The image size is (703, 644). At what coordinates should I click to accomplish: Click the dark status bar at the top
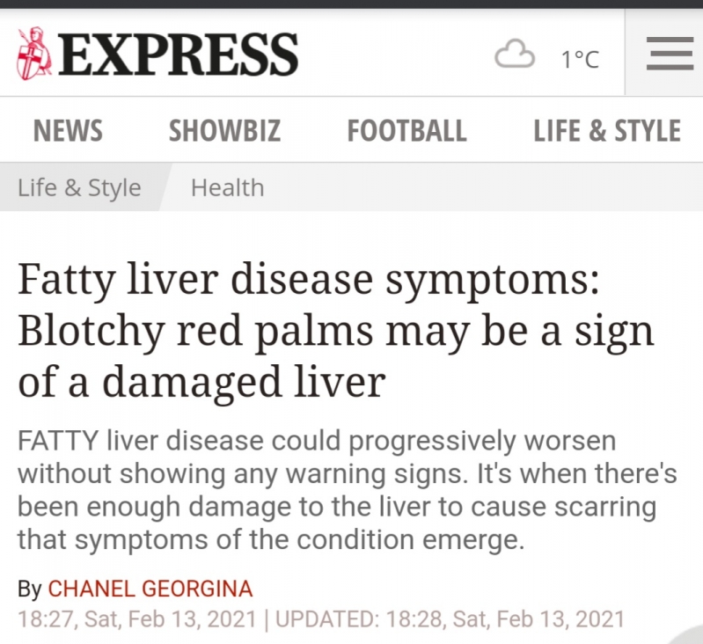click(352, 4)
